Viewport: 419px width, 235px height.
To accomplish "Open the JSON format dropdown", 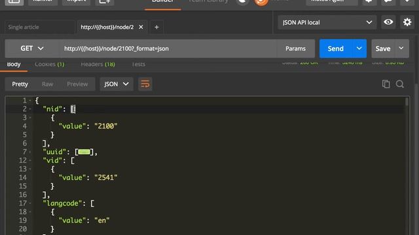I will pos(117,84).
